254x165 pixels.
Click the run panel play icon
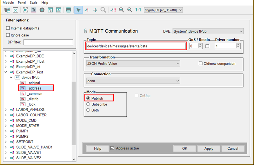pyautogui.click(x=25, y=10)
